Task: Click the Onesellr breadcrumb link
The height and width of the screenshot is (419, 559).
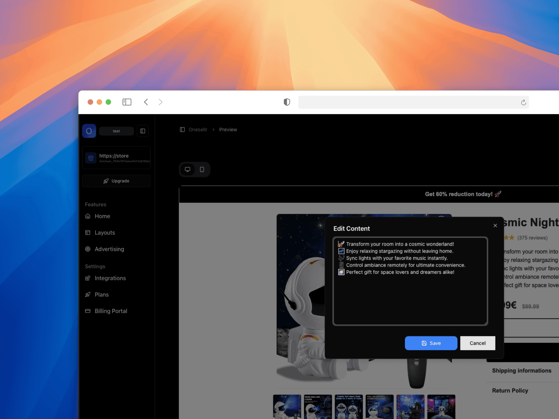Action: (198, 129)
